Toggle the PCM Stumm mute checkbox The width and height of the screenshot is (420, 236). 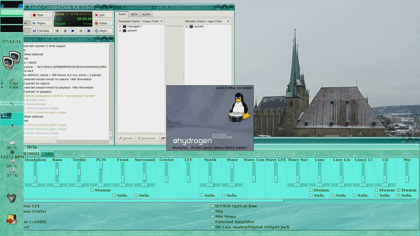(x=92, y=190)
